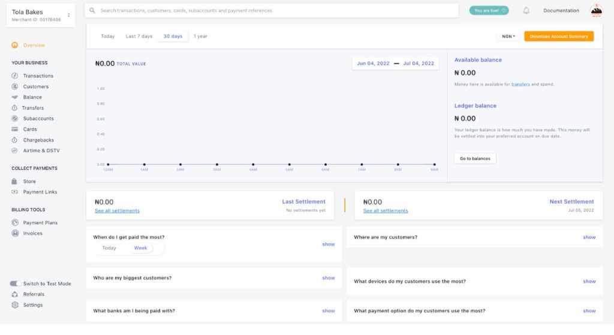614x335 pixels.
Task: Open Subaccounts menu item
Action: [38, 119]
